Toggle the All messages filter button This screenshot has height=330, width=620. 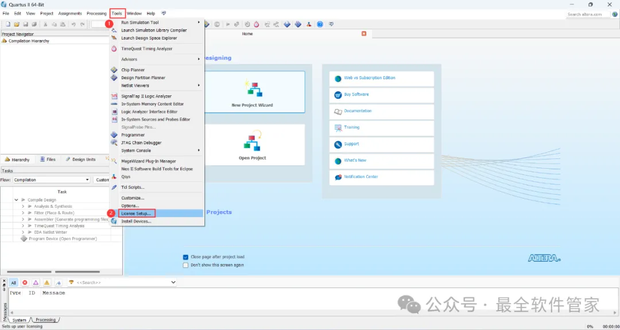coord(13,282)
